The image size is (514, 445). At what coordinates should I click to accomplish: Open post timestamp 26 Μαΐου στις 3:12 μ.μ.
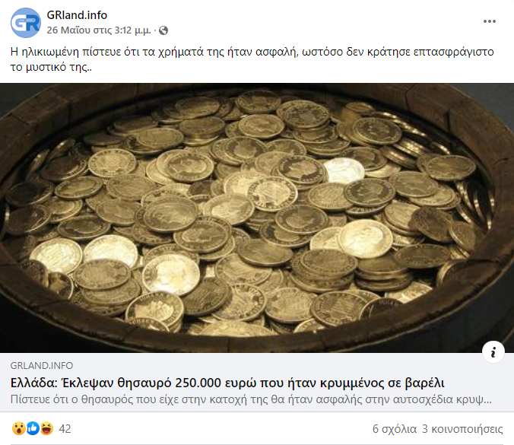point(99,30)
